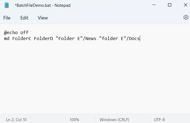190x123 pixels.
Task: Click the Windows (CRLF) line ending indicator
Action: click(114, 119)
